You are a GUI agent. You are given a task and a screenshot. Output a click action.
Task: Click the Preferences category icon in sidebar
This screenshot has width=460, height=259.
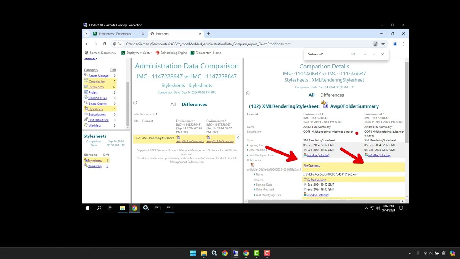pyautogui.click(x=86, y=87)
